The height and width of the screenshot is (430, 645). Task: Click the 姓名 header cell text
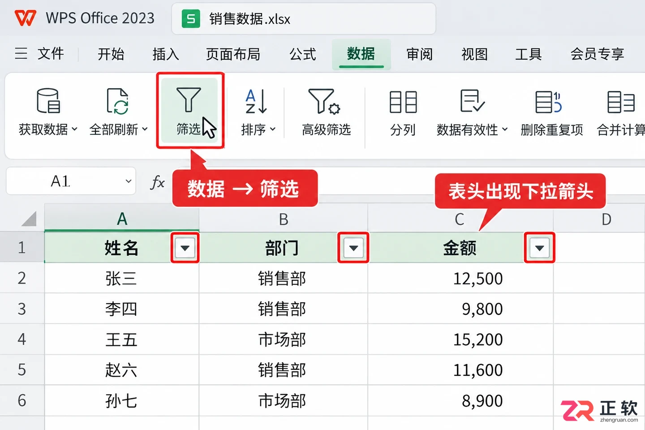pos(121,248)
